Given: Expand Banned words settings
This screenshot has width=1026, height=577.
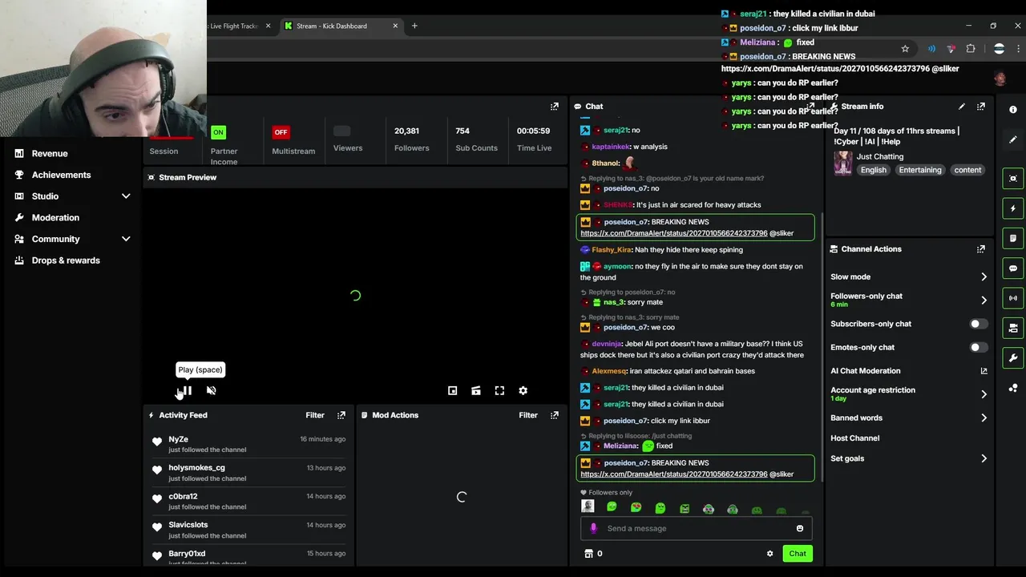Looking at the screenshot, I should pyautogui.click(x=984, y=418).
